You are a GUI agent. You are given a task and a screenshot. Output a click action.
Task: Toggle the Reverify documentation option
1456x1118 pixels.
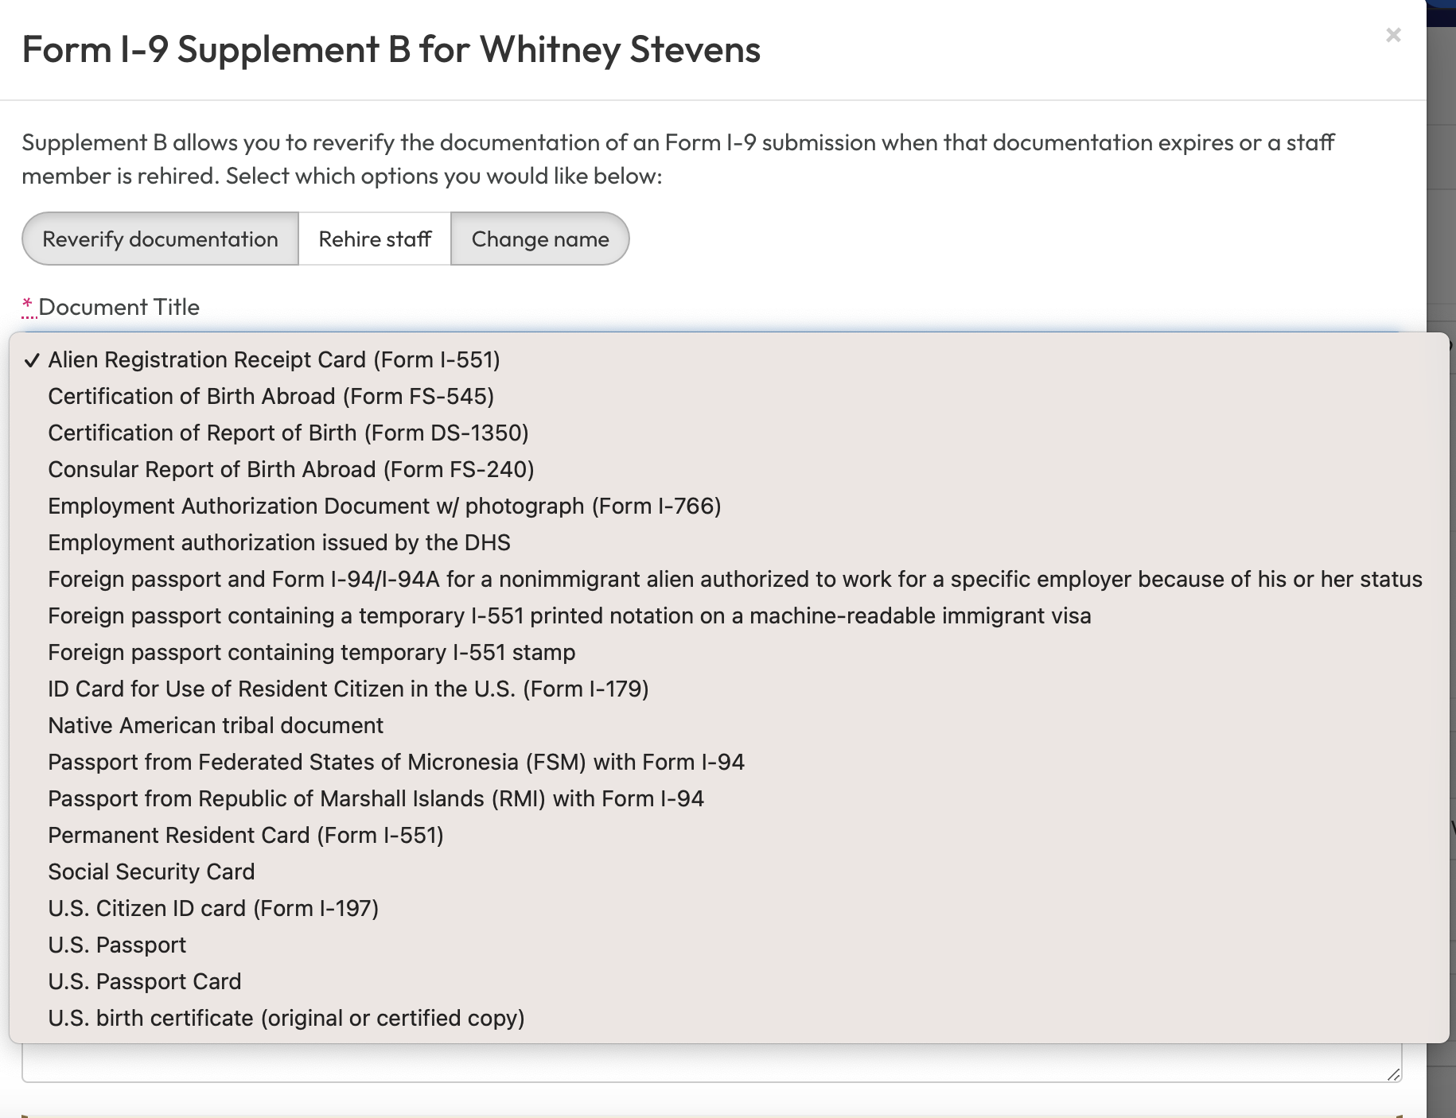point(160,239)
